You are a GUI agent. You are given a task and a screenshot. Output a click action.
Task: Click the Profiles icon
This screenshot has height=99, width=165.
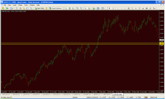11,8
